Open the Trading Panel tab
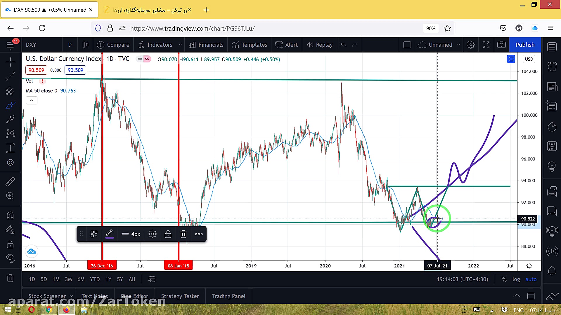 click(229, 296)
